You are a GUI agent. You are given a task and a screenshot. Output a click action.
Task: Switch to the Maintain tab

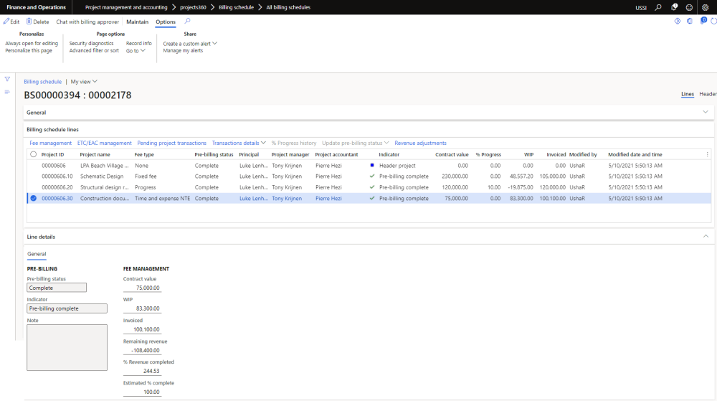pyautogui.click(x=137, y=22)
